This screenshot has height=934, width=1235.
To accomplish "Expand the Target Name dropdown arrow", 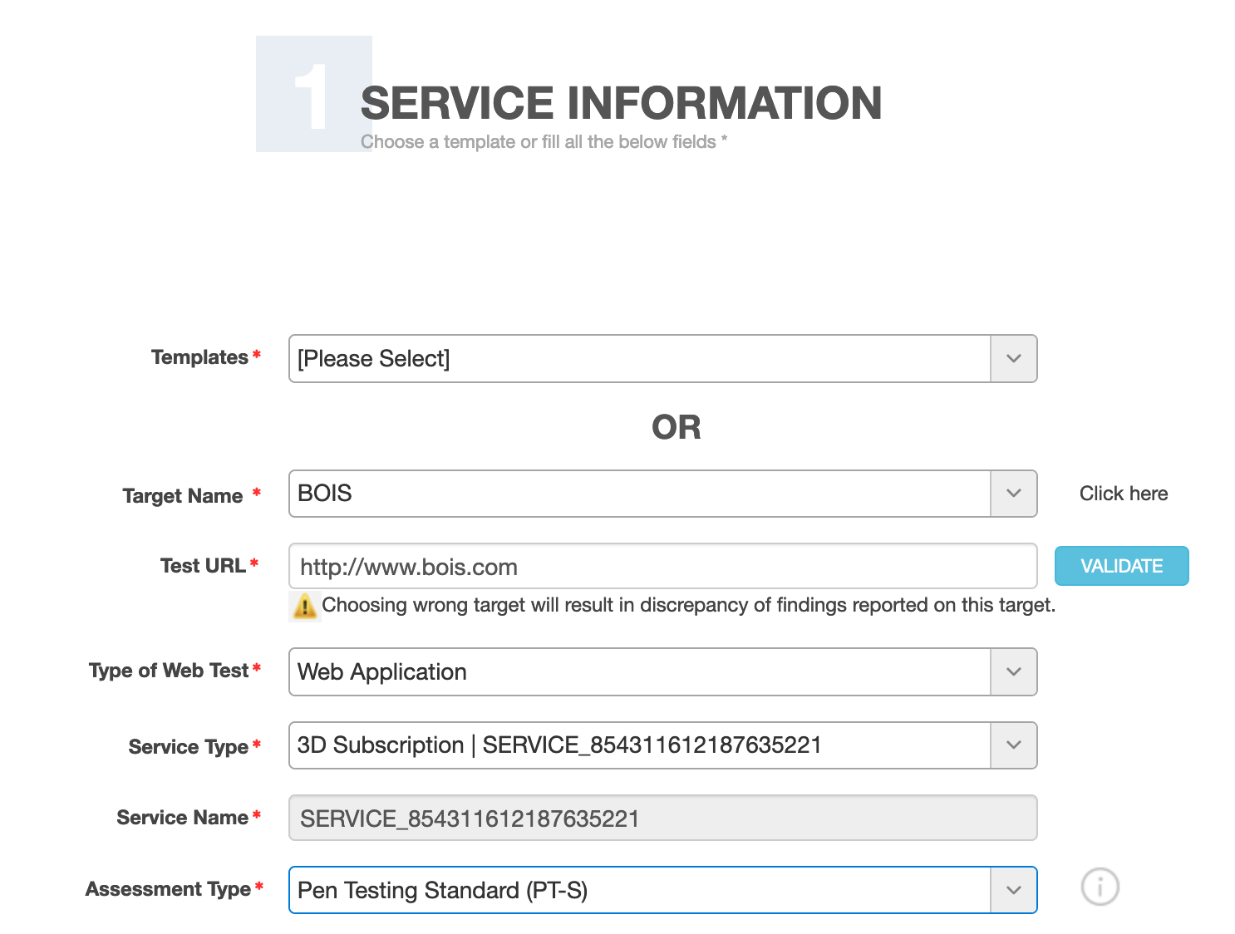I will tap(1013, 494).
